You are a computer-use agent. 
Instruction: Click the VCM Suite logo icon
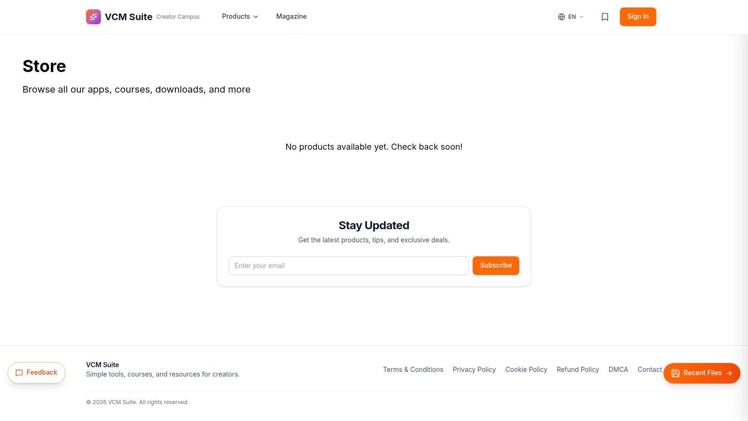pos(93,17)
